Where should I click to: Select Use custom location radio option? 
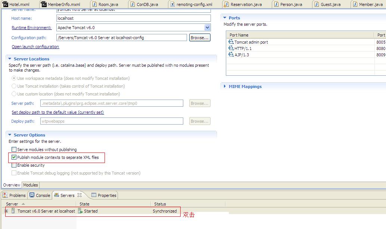[x=14, y=94]
